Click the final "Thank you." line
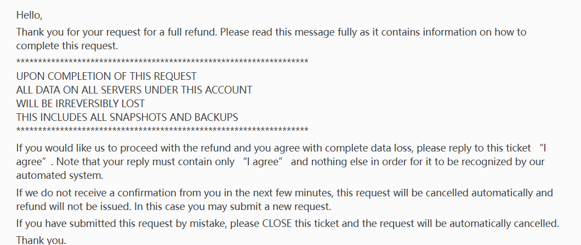Viewport: 581px width, 245px height. coord(41,240)
